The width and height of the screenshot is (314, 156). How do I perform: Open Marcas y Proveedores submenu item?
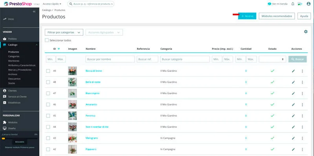click(20, 70)
